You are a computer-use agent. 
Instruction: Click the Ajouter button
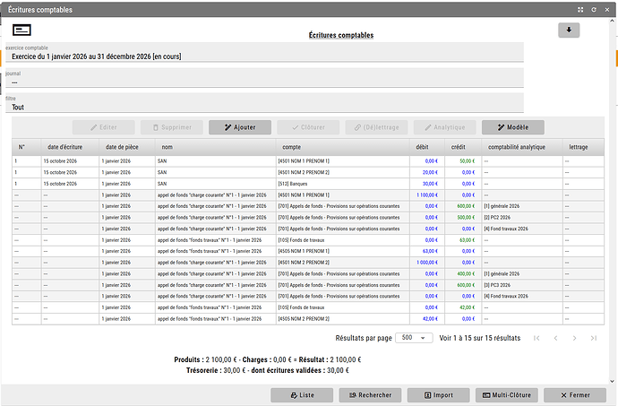point(240,127)
